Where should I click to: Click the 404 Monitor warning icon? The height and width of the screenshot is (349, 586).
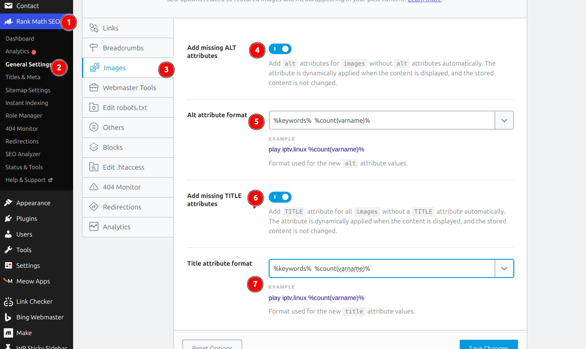tap(94, 187)
